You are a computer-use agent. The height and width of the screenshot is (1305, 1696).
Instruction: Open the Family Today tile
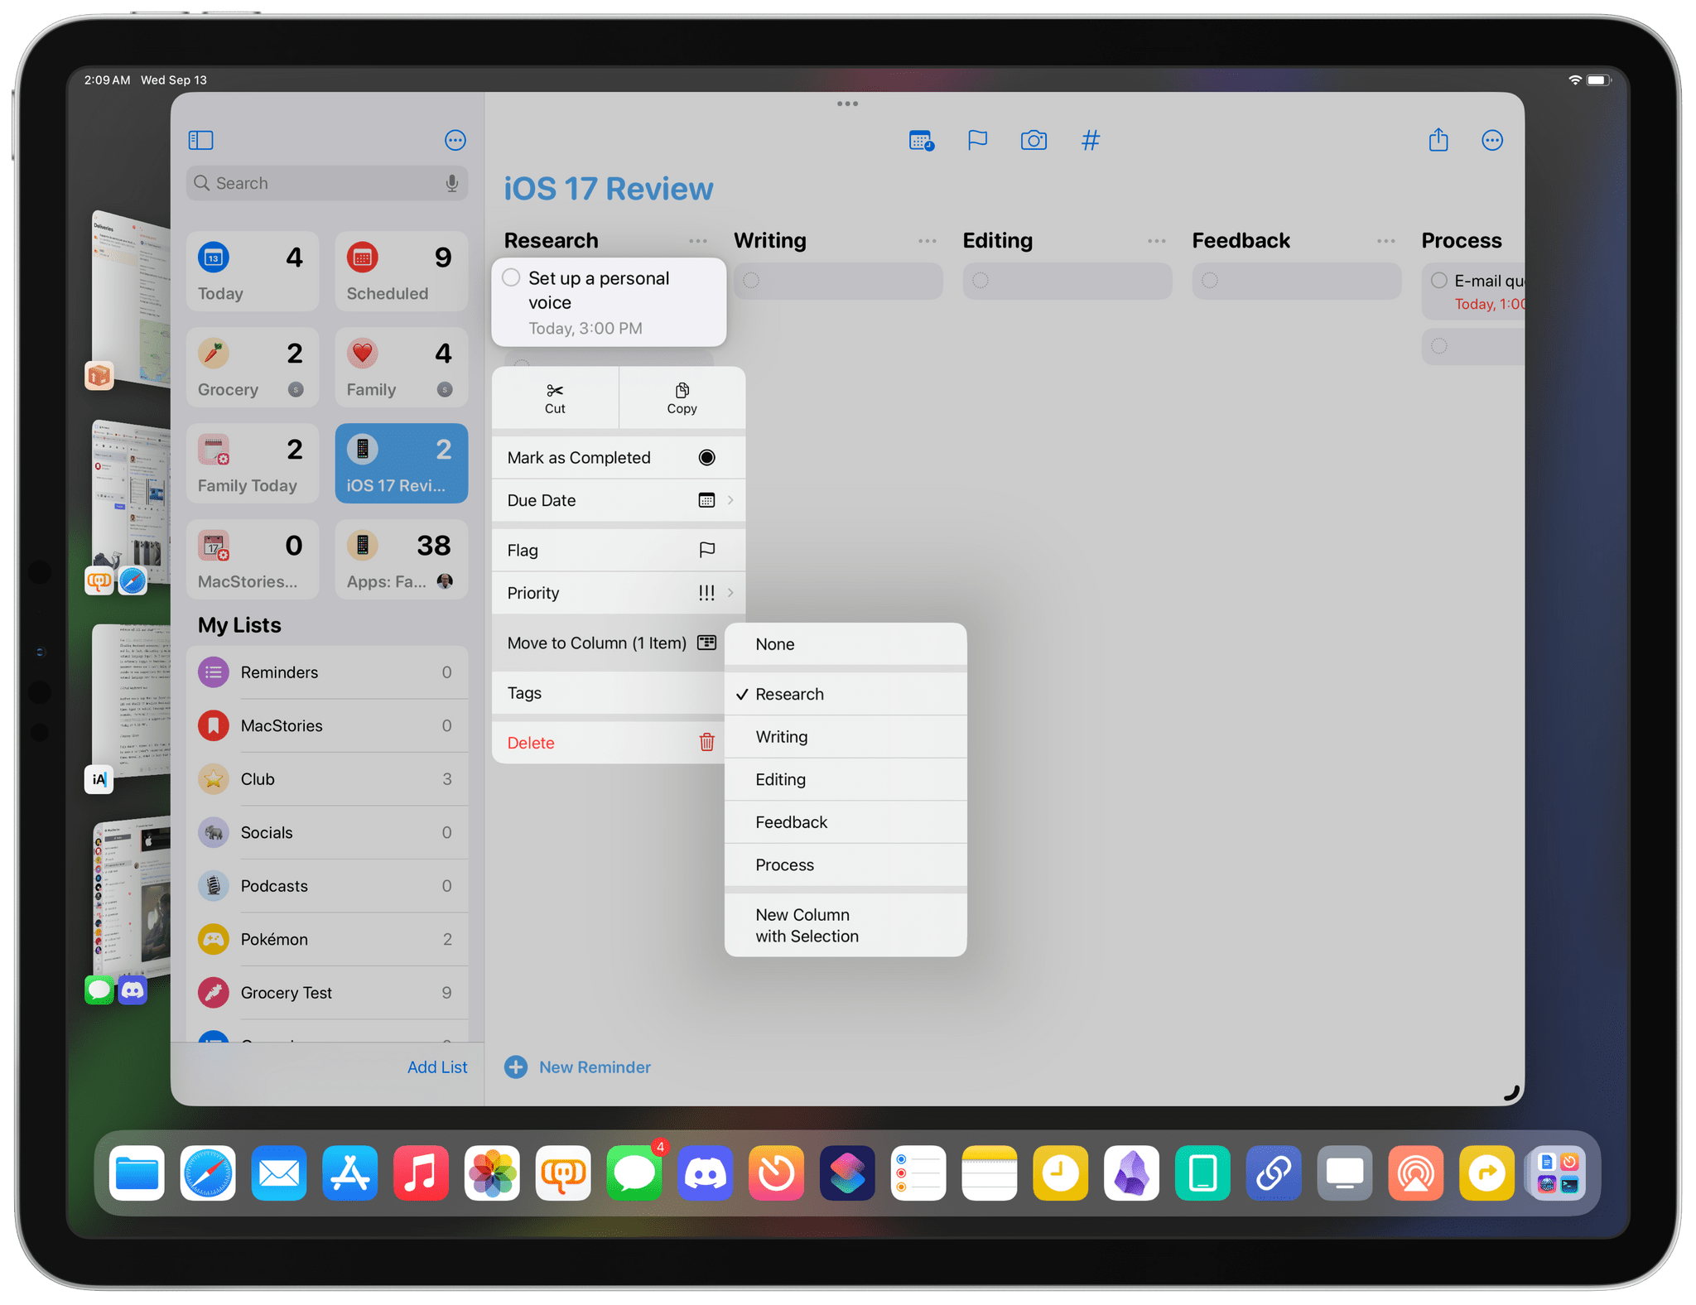(253, 464)
